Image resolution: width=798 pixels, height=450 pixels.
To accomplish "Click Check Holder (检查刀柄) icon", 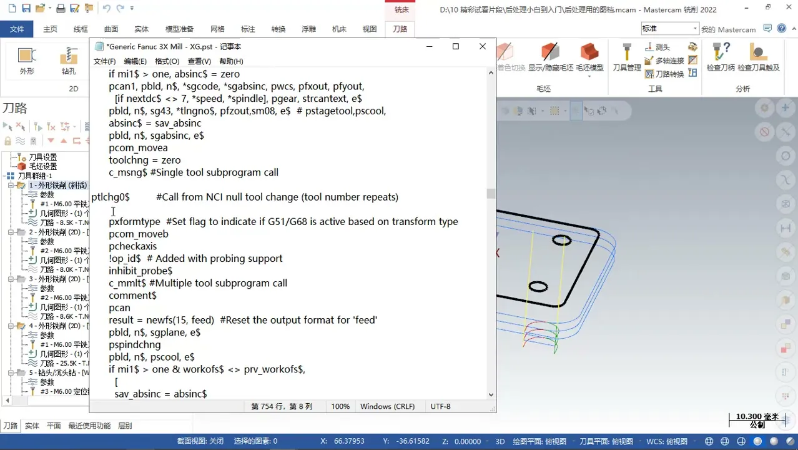I will (x=721, y=58).
